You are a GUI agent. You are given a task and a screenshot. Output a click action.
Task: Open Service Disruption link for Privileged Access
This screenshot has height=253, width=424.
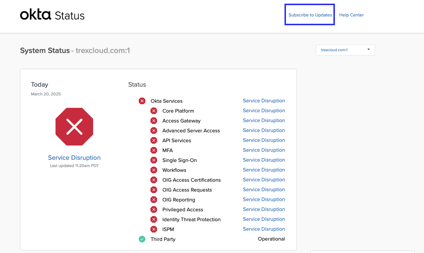264,209
